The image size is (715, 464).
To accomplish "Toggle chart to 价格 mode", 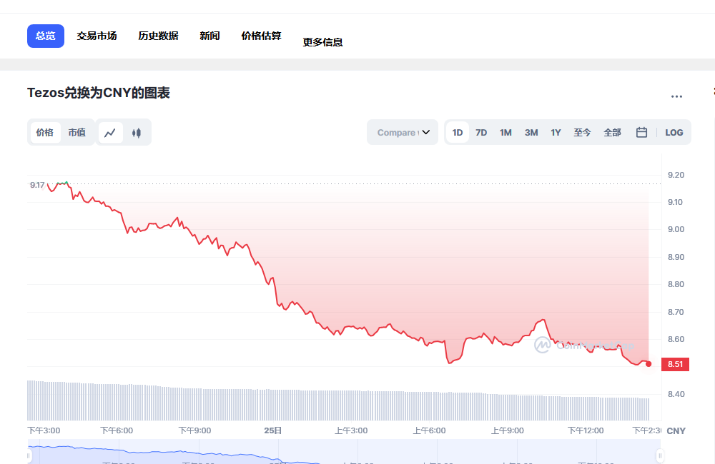I will coord(44,133).
